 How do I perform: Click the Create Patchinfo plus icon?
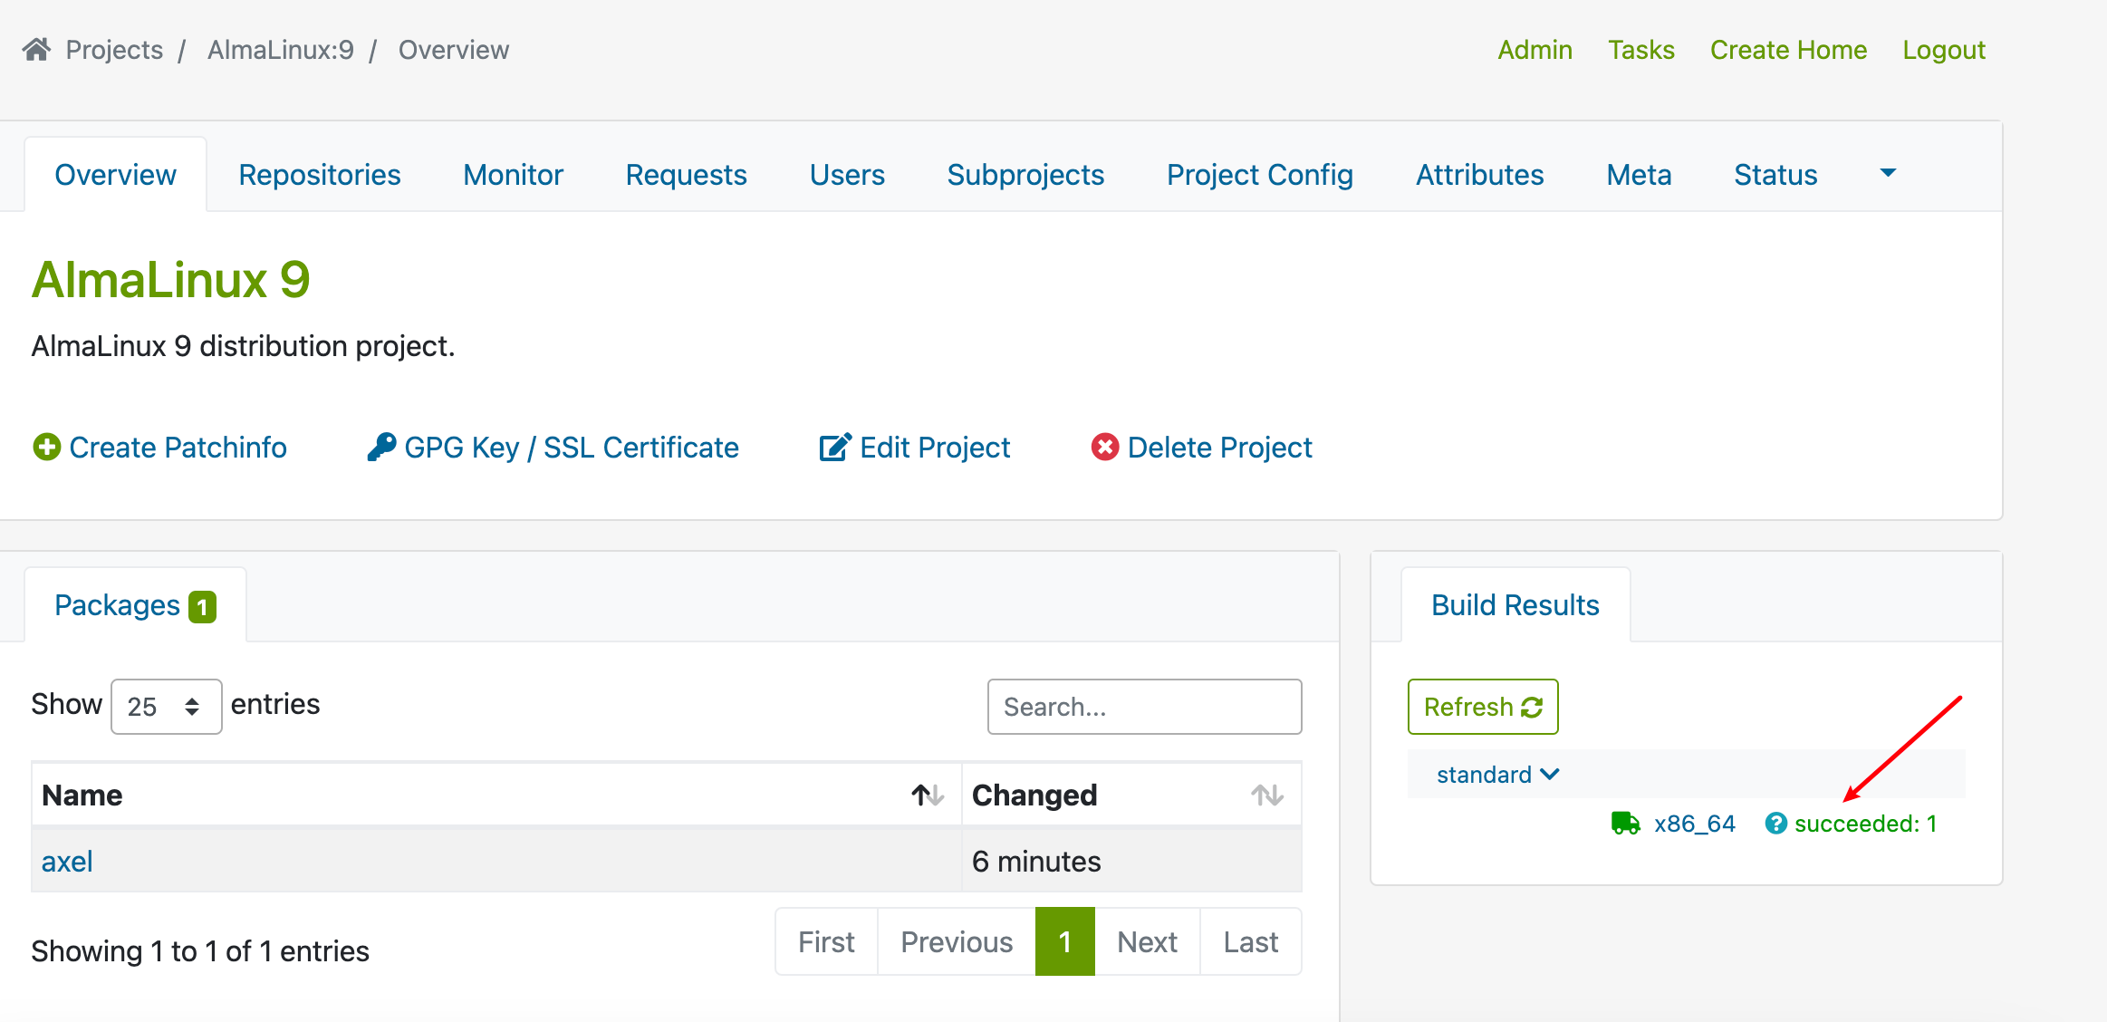tap(47, 447)
